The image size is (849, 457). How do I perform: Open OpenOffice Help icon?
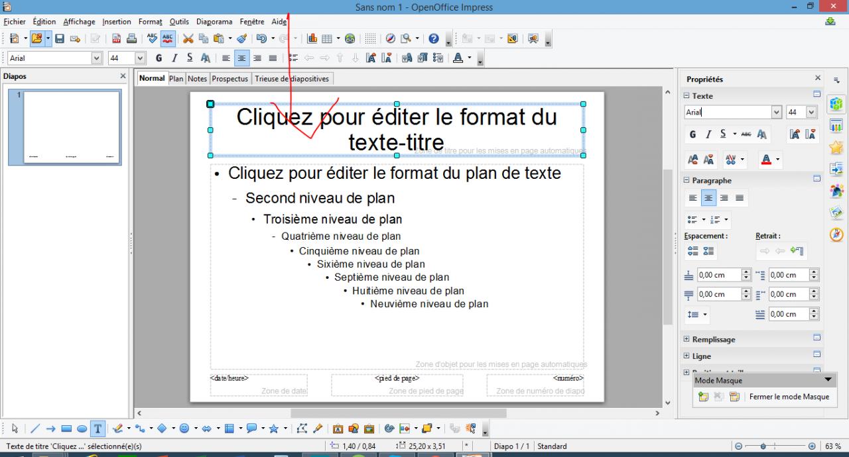point(434,39)
